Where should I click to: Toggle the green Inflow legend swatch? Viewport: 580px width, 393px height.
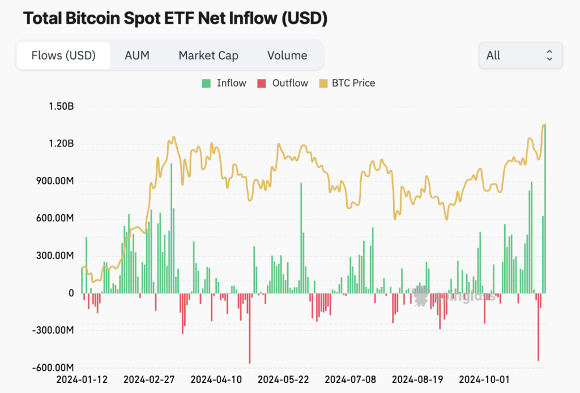206,84
